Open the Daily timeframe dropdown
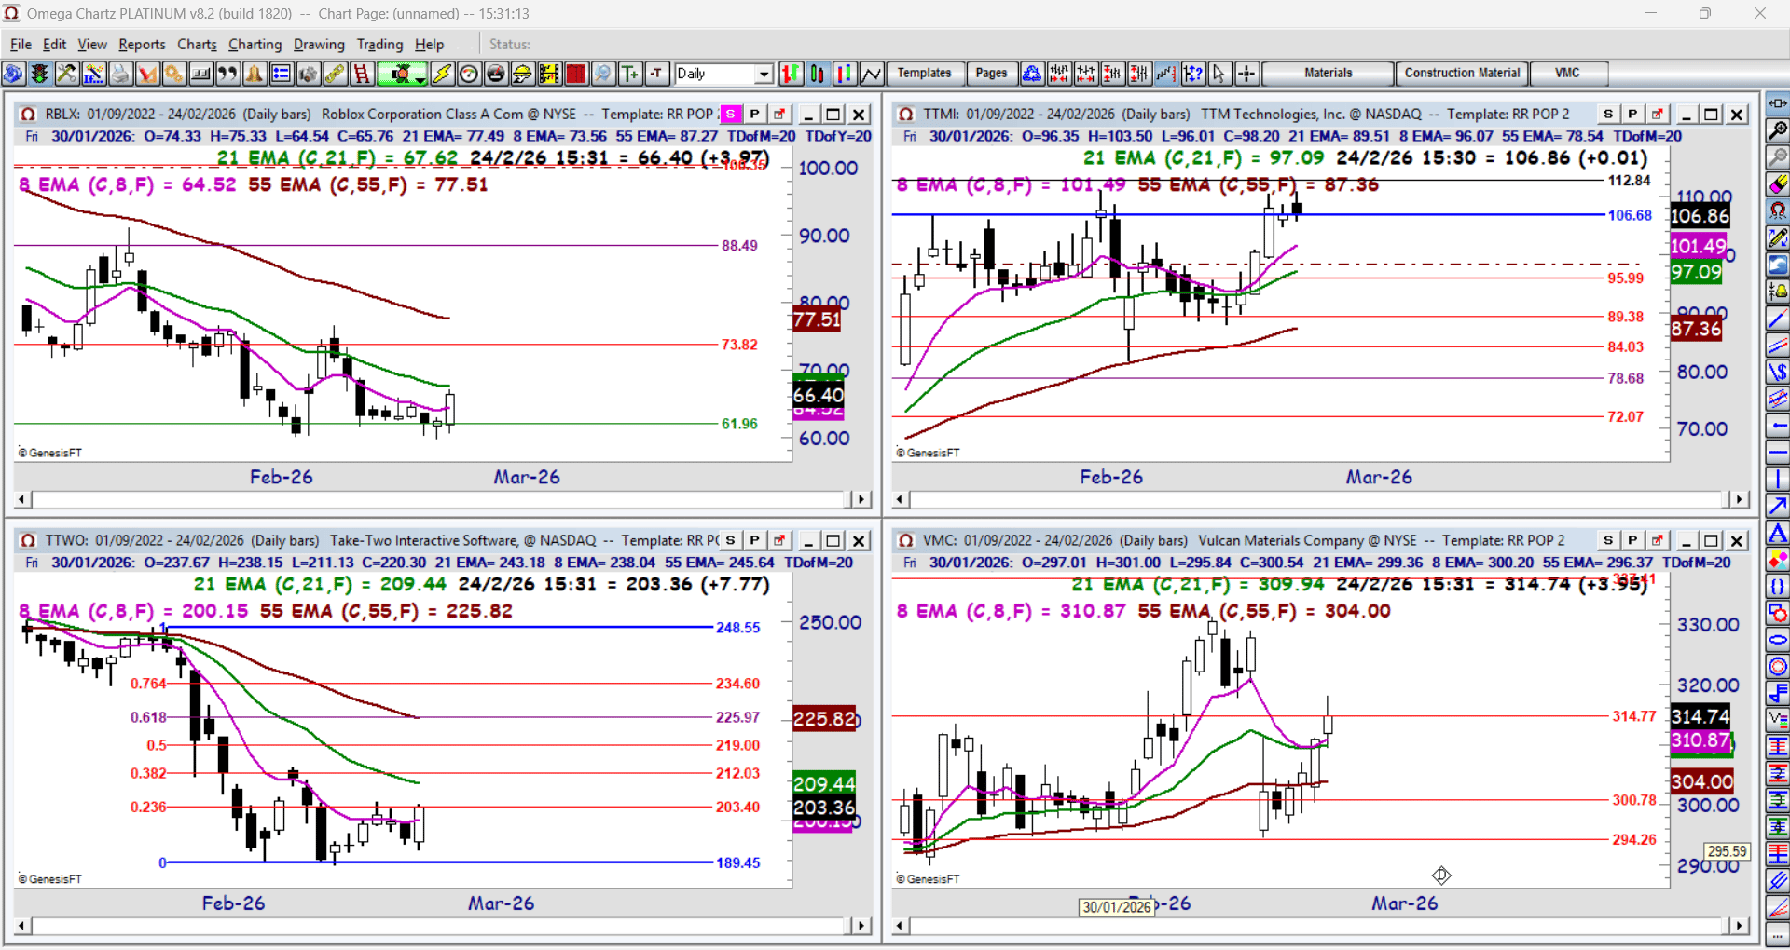Viewport: 1790px width, 950px height. (764, 74)
